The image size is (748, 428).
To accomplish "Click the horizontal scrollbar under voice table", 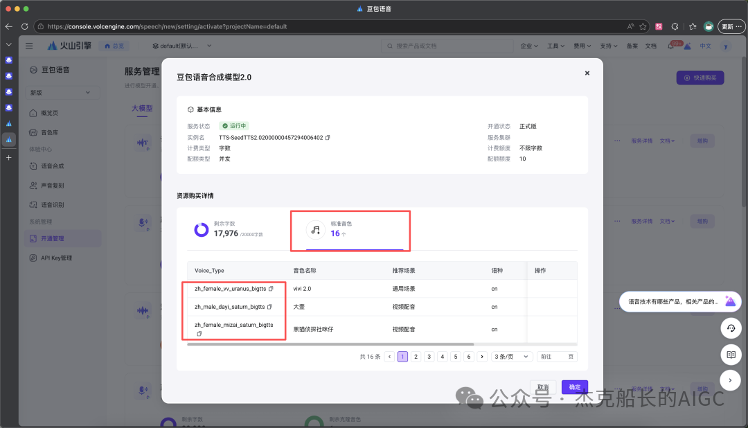I will tap(330, 344).
